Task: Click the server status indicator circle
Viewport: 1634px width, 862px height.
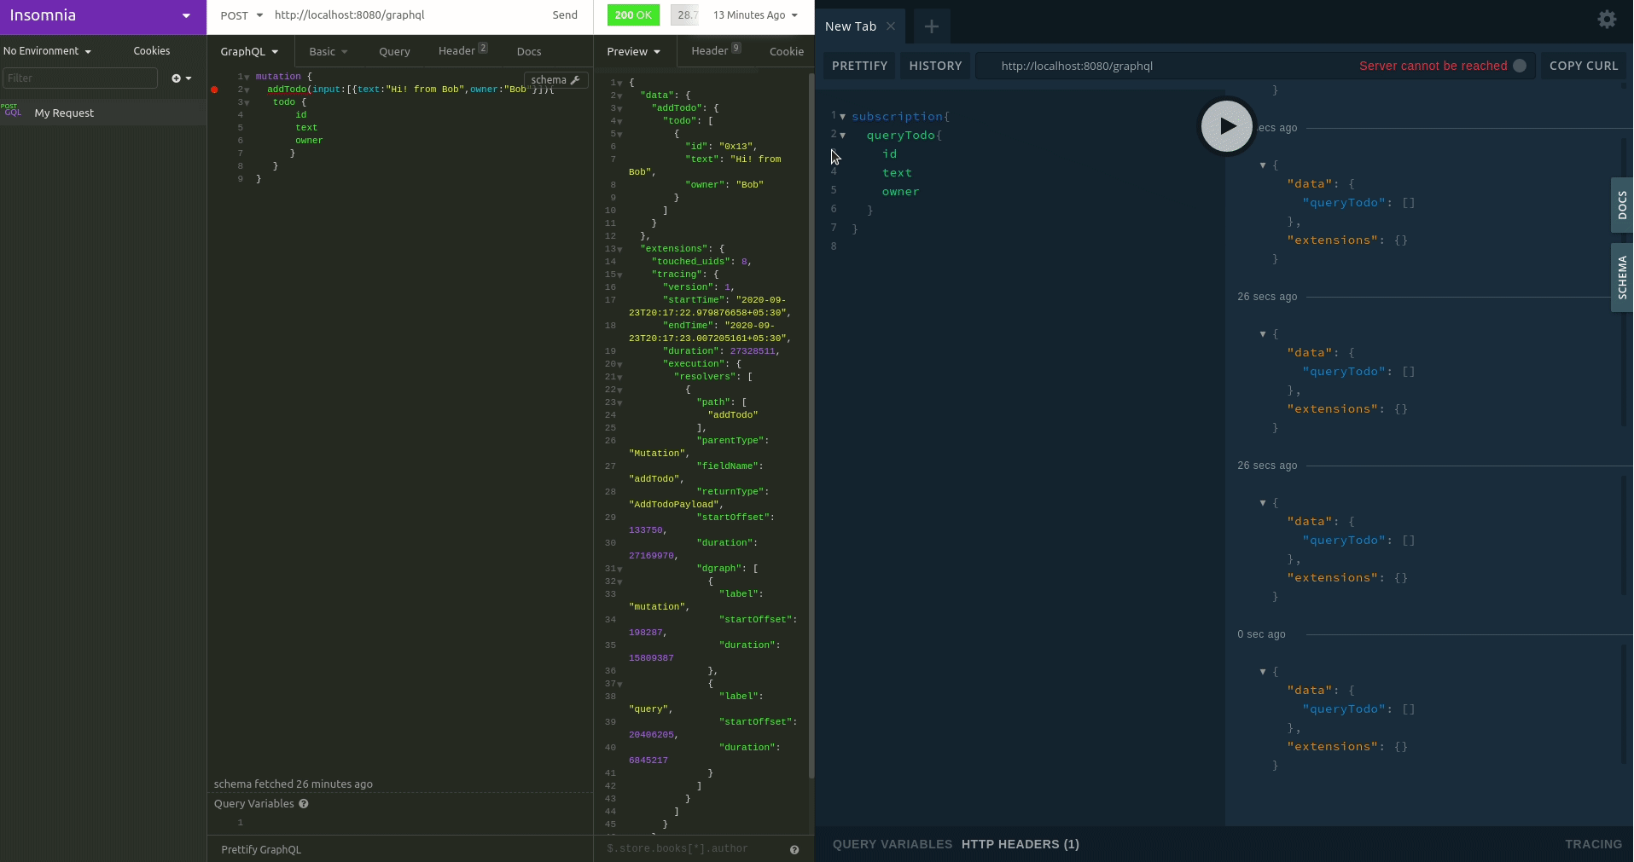Action: tap(1520, 66)
